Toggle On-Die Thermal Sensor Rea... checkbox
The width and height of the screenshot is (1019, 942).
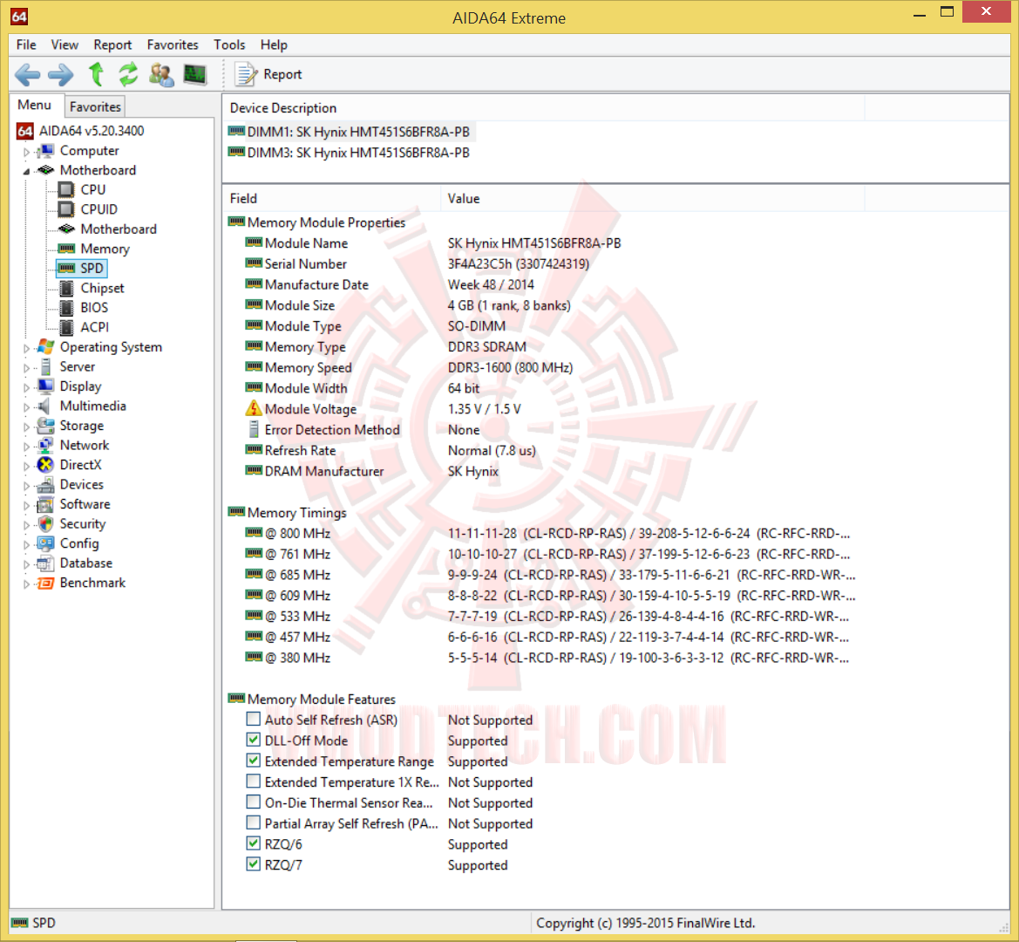coord(254,802)
